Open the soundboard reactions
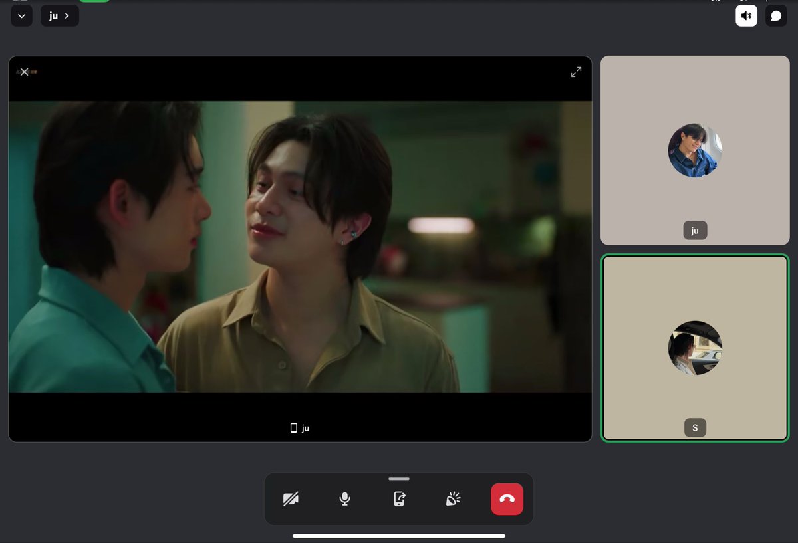 [453, 499]
